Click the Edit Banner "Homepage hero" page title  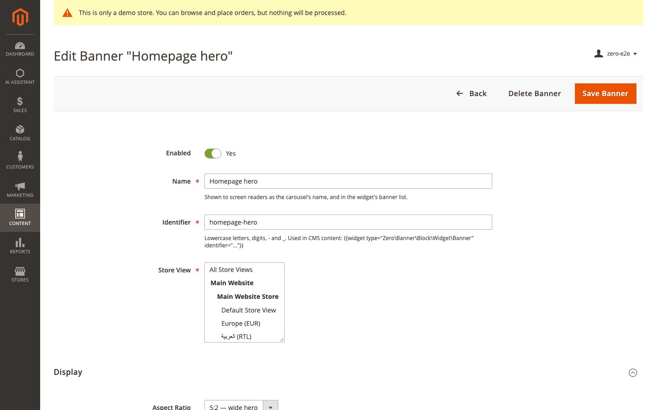pyautogui.click(x=143, y=56)
